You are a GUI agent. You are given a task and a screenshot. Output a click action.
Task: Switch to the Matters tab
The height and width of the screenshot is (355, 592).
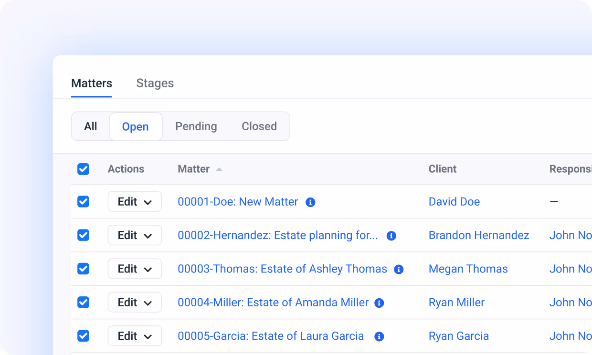[92, 83]
